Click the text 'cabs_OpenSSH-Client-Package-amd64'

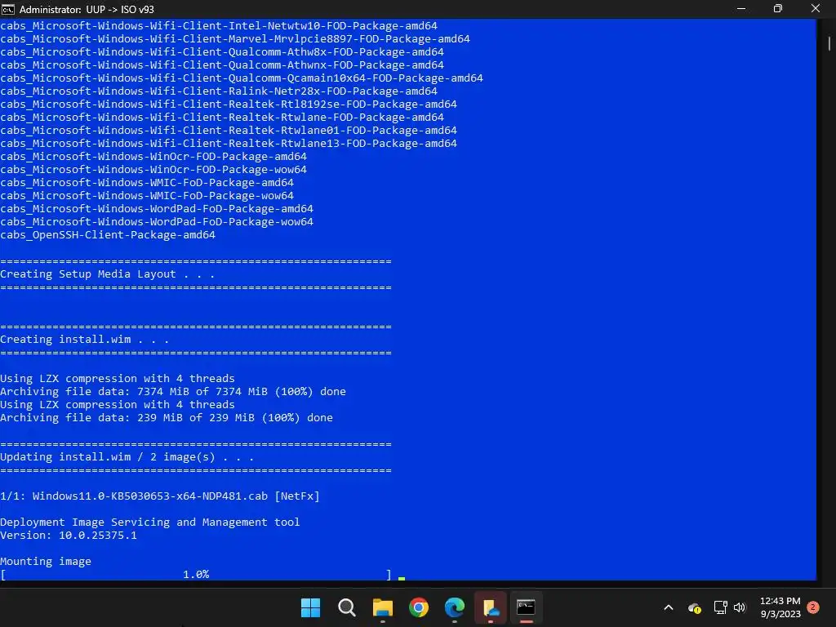click(x=108, y=235)
